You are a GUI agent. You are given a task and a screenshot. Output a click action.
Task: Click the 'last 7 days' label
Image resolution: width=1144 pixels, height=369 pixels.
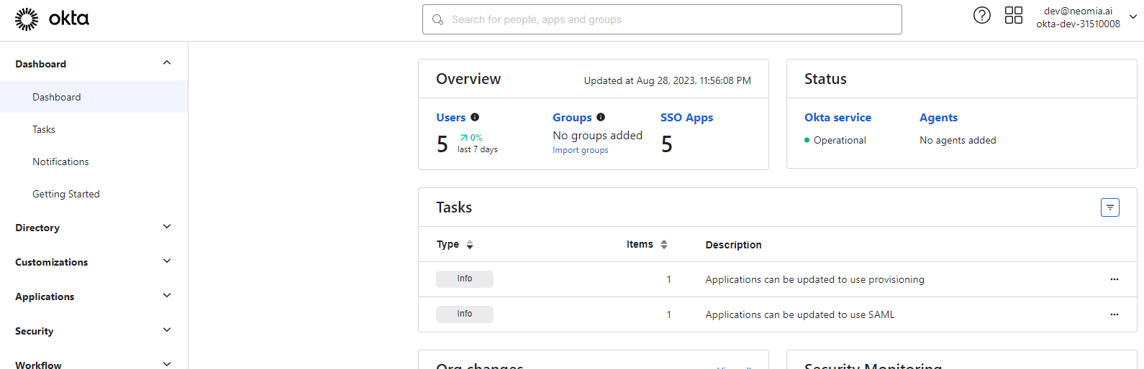pyautogui.click(x=478, y=149)
